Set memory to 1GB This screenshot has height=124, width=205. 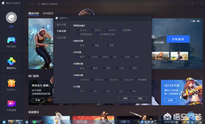click(x=111, y=57)
